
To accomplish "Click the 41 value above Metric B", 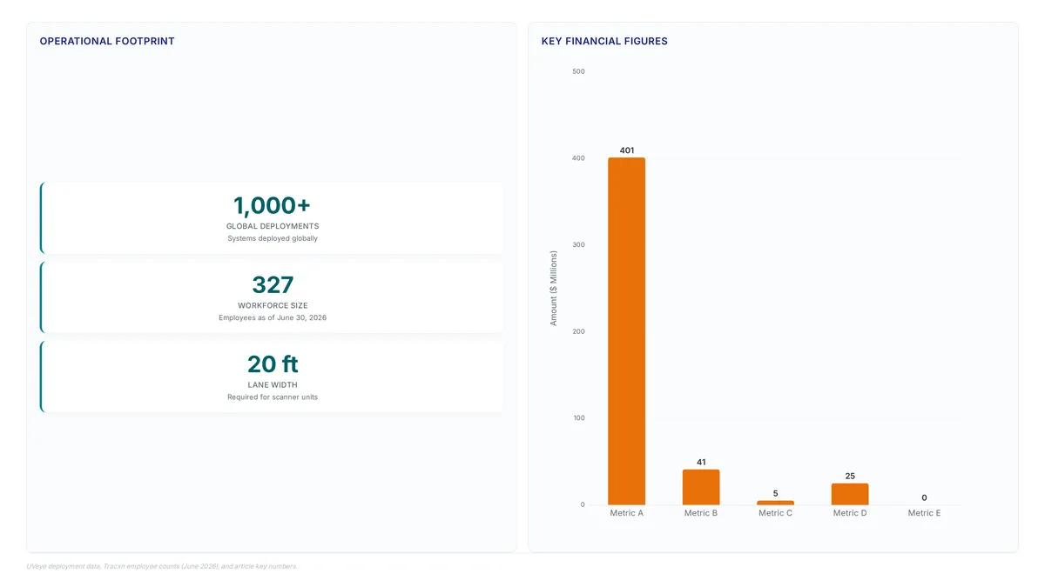I will (701, 462).
